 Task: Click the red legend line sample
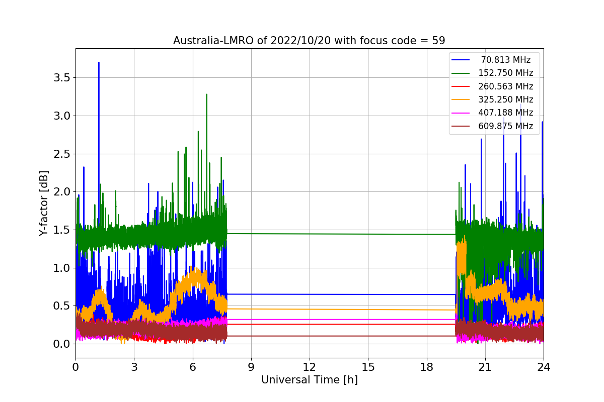(461, 86)
